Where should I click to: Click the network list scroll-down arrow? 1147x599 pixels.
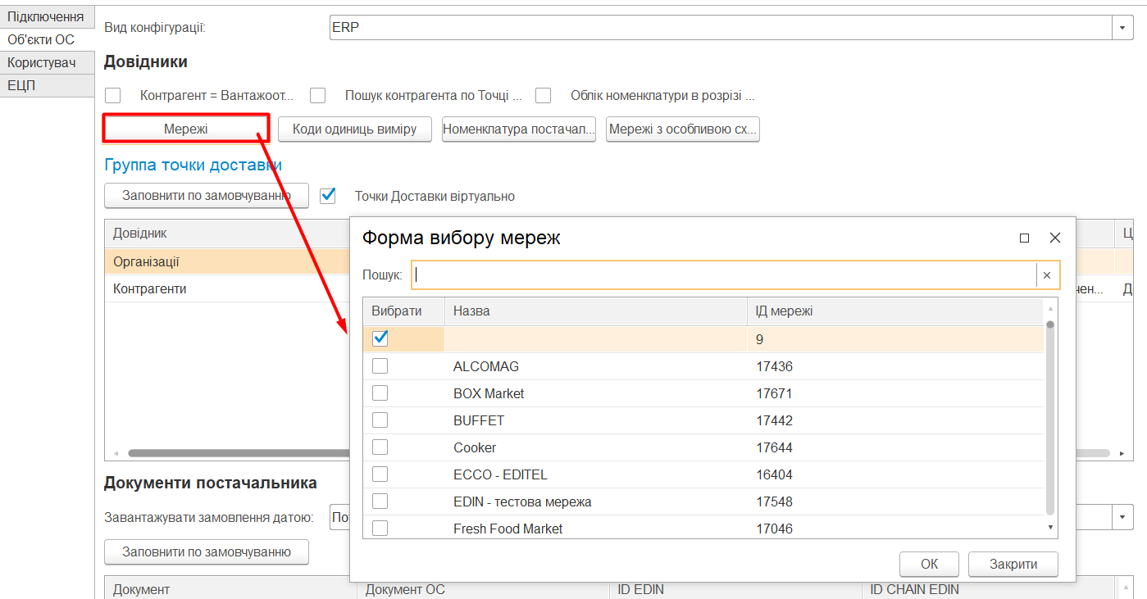tap(1050, 527)
